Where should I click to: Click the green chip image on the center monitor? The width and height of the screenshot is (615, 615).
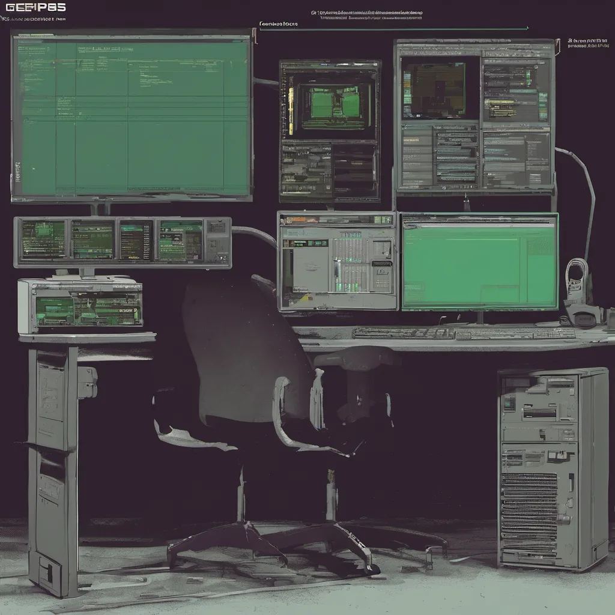pyautogui.click(x=330, y=103)
